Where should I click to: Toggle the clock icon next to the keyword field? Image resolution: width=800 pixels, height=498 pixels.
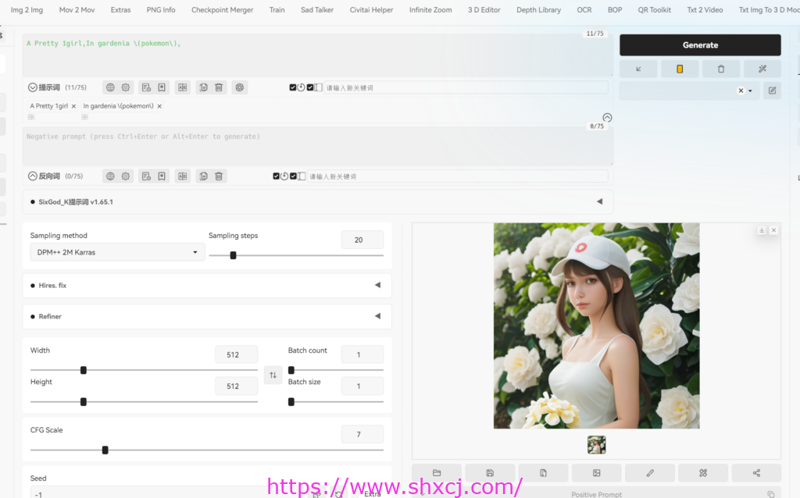pyautogui.click(x=301, y=87)
